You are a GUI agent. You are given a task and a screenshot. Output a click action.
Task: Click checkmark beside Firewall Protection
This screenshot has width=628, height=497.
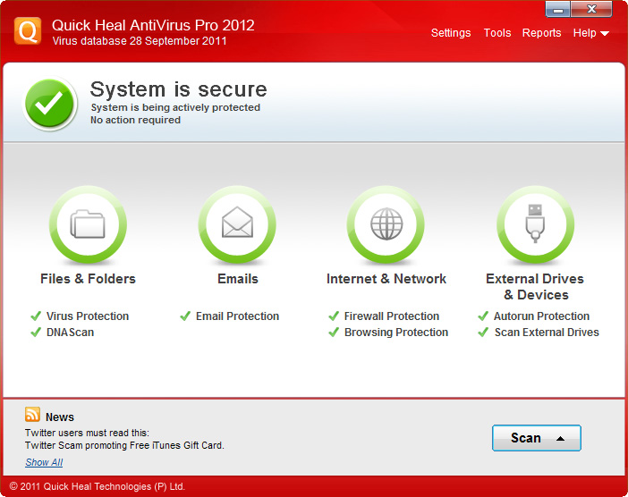(x=334, y=316)
